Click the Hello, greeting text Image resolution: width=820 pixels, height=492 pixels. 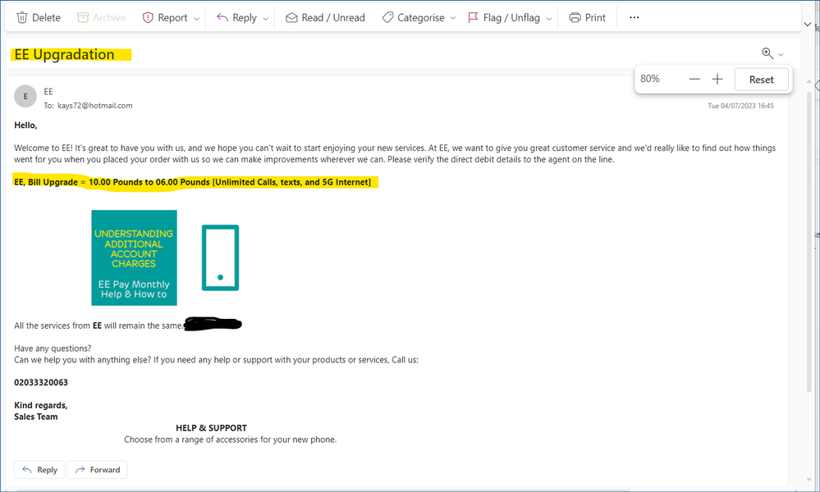(25, 125)
